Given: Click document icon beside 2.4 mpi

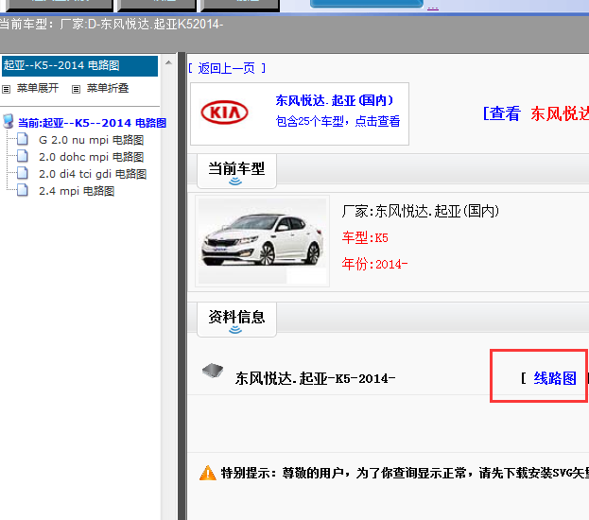Looking at the screenshot, I should 23,190.
